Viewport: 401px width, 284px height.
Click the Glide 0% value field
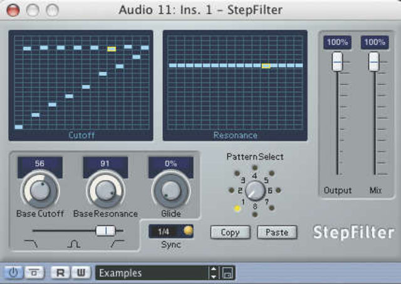(x=171, y=163)
